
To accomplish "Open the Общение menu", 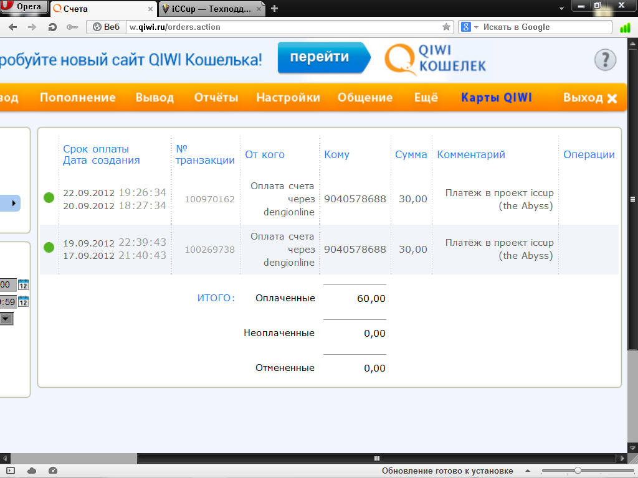I will tap(365, 98).
